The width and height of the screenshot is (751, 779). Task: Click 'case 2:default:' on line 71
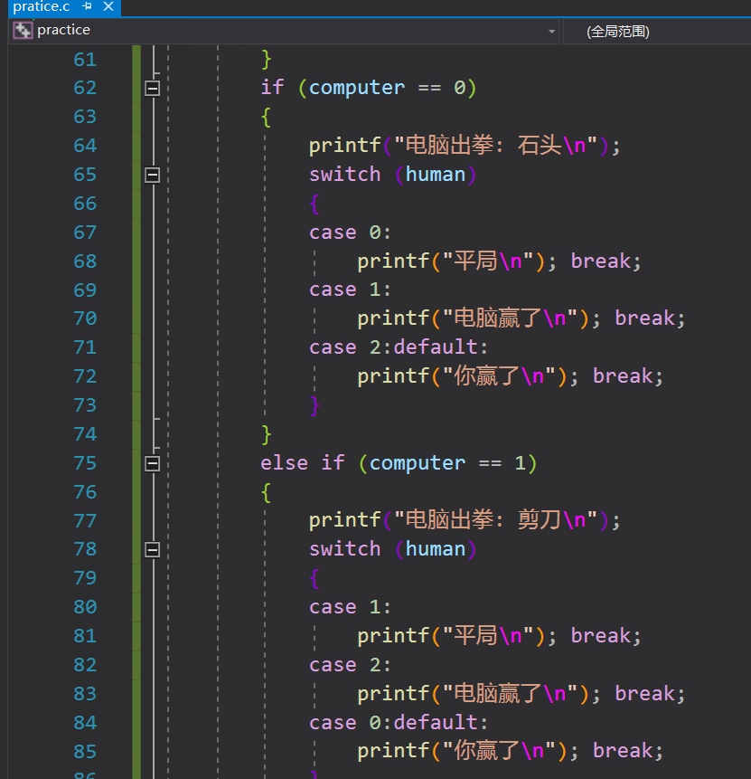(399, 347)
